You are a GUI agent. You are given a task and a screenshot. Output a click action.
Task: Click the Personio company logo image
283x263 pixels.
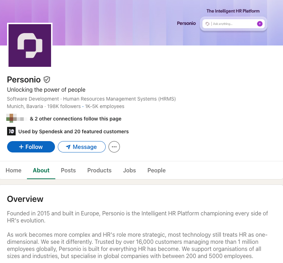coord(30,45)
